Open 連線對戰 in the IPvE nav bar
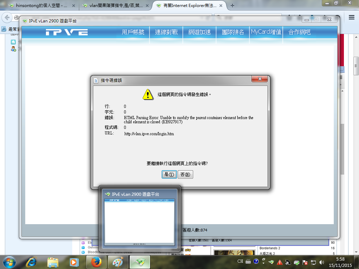The image size is (359, 269). click(166, 32)
